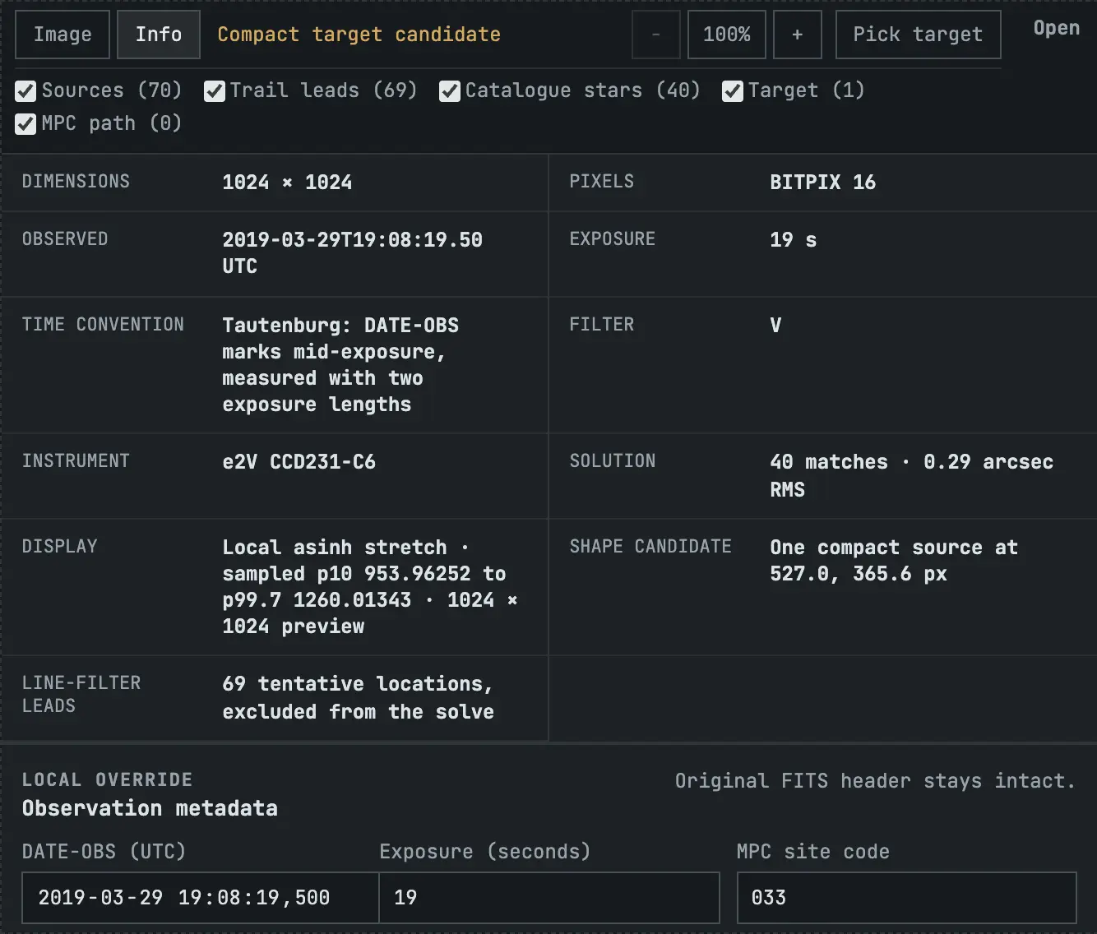Toggle the Sources (70) checkbox

pyautogui.click(x=25, y=91)
